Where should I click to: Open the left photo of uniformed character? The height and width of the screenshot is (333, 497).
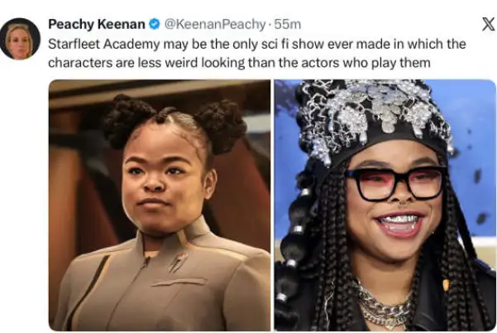pyautogui.click(x=160, y=205)
